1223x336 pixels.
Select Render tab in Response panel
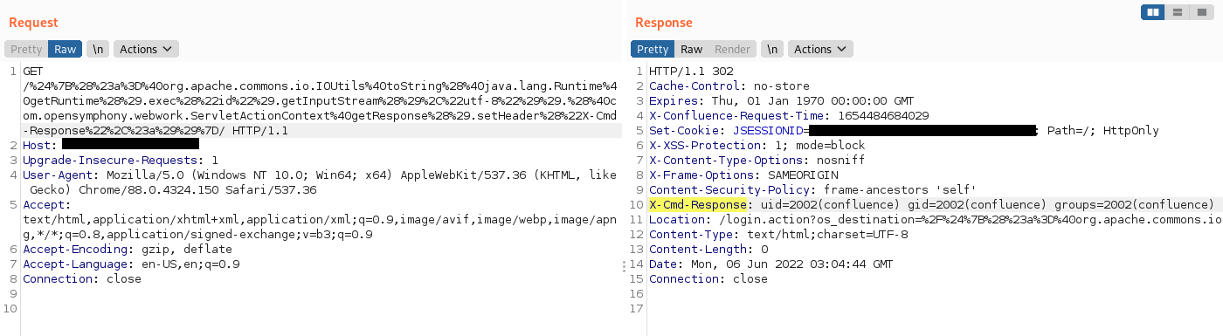click(733, 49)
